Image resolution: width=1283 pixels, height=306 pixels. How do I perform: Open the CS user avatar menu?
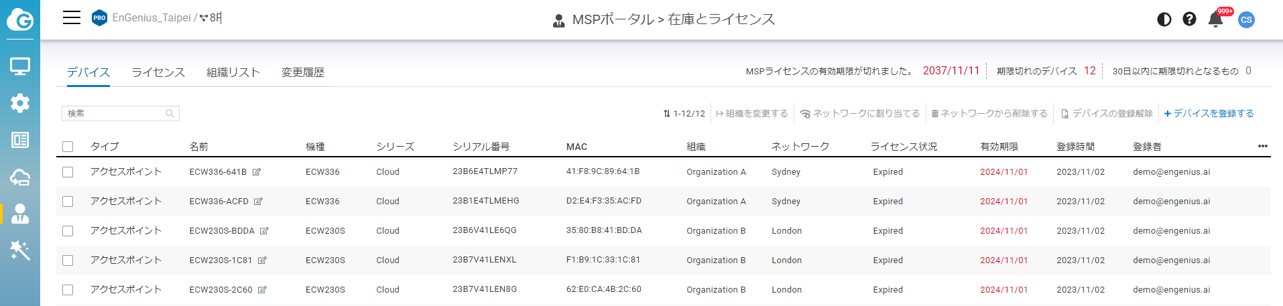pyautogui.click(x=1246, y=19)
